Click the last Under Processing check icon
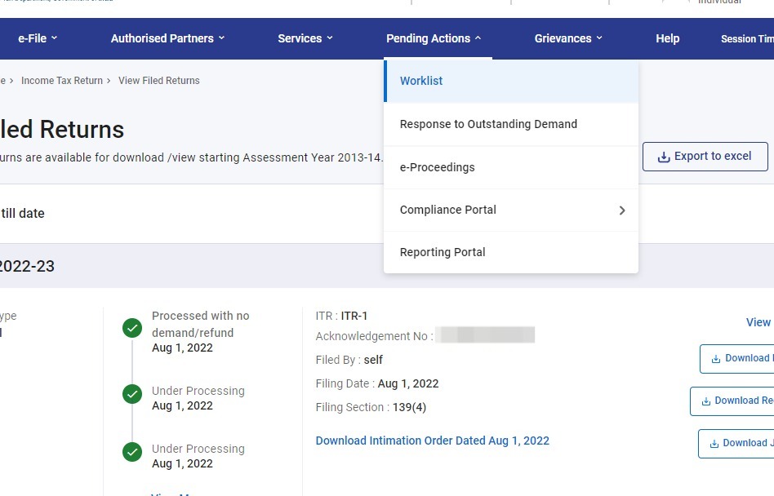The width and height of the screenshot is (774, 496). (132, 452)
